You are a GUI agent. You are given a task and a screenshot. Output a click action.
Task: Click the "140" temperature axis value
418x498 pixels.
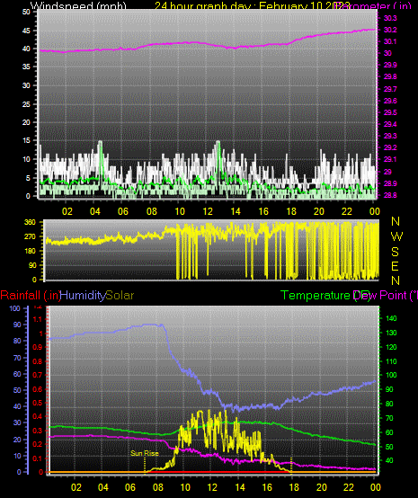coord(391,318)
